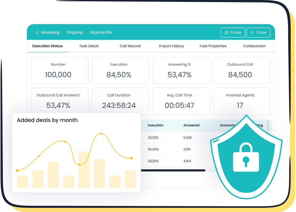Open the Call Record tab
296x212 pixels.
coord(130,46)
